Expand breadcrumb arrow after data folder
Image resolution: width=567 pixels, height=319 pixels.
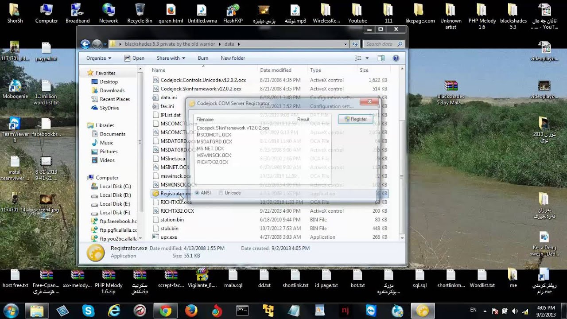coord(239,44)
